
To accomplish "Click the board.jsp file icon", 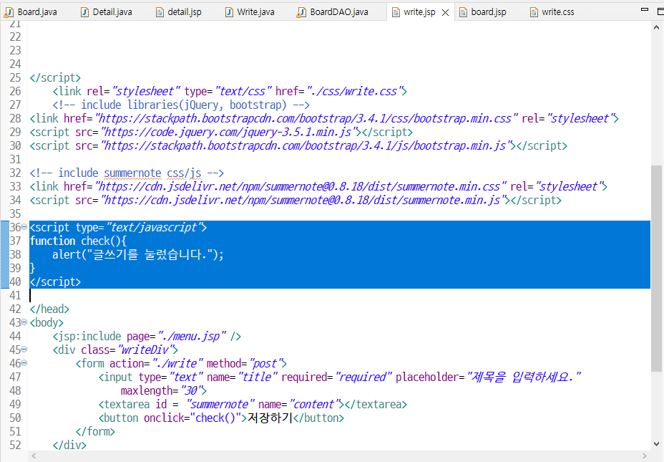I will [463, 12].
